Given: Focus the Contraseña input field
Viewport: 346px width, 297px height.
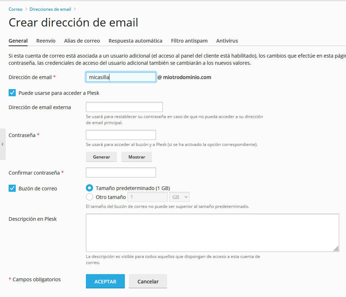Looking at the screenshot, I should [121, 135].
